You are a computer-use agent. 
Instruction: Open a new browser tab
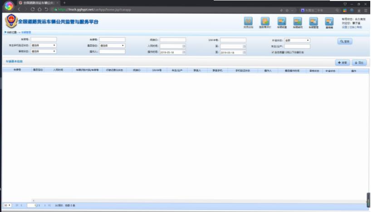point(64,3)
